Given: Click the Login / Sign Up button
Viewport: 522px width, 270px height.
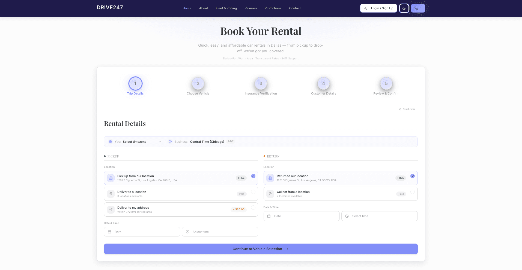Looking at the screenshot, I should [378, 8].
